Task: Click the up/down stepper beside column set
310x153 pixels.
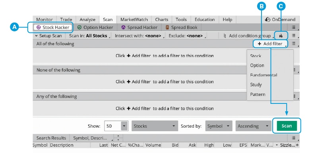Action: [x=118, y=138]
